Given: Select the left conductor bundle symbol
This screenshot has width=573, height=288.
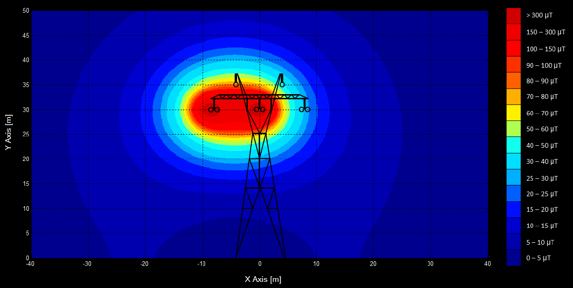Looking at the screenshot, I should click(x=213, y=109).
